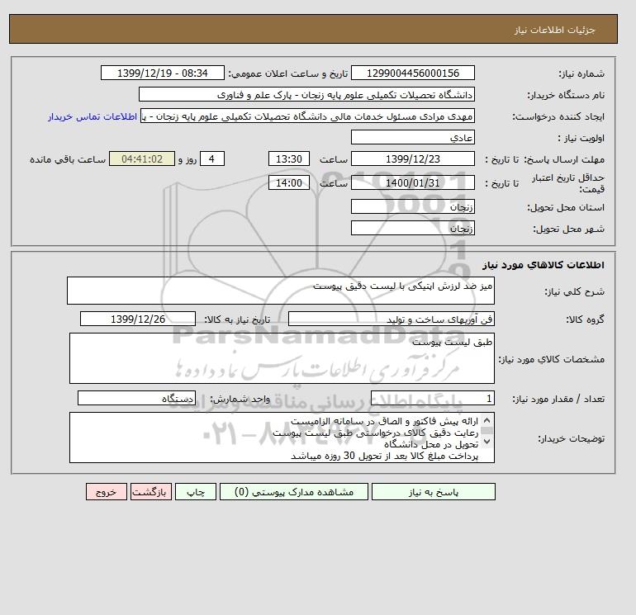The width and height of the screenshot is (636, 615).
Task: Click the label واحد شمارش
Action: tap(240, 399)
